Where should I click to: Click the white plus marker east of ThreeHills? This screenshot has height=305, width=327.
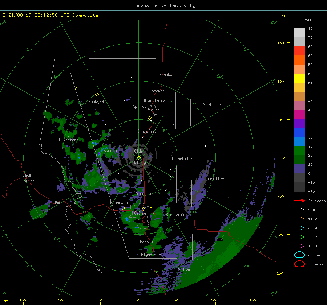[x=205, y=146]
